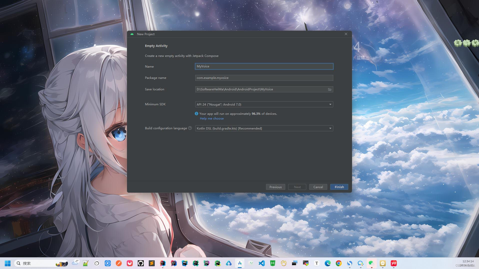Click help icon next to Build configuration language
479x269 pixels.
(190, 128)
